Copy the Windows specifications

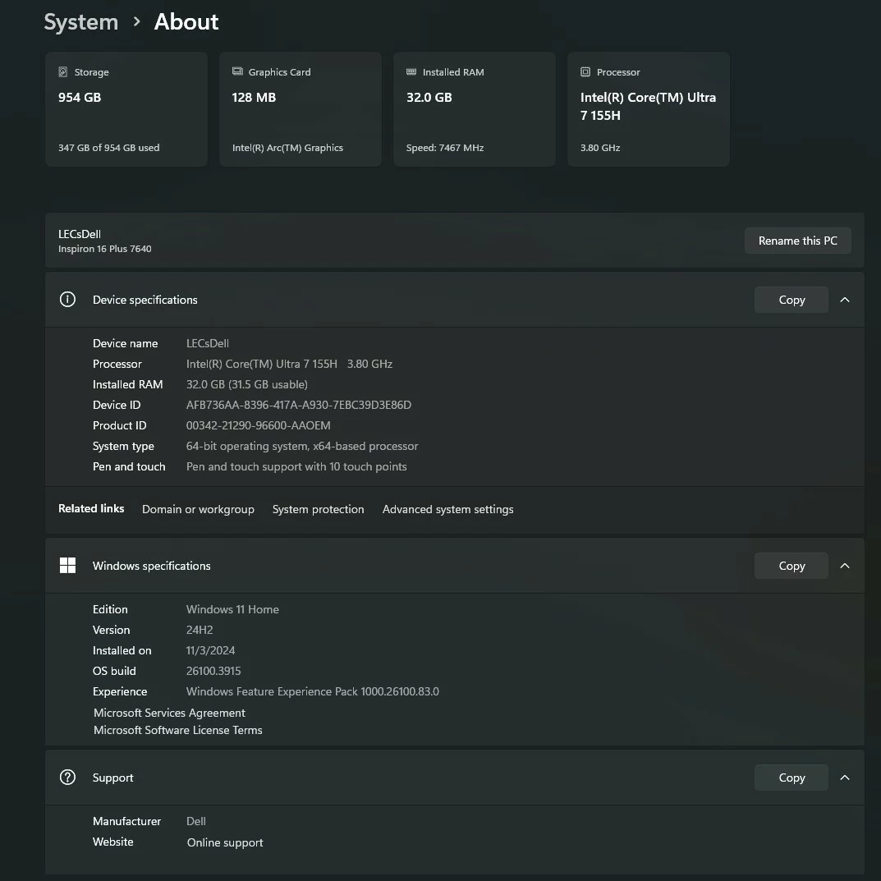click(x=792, y=565)
